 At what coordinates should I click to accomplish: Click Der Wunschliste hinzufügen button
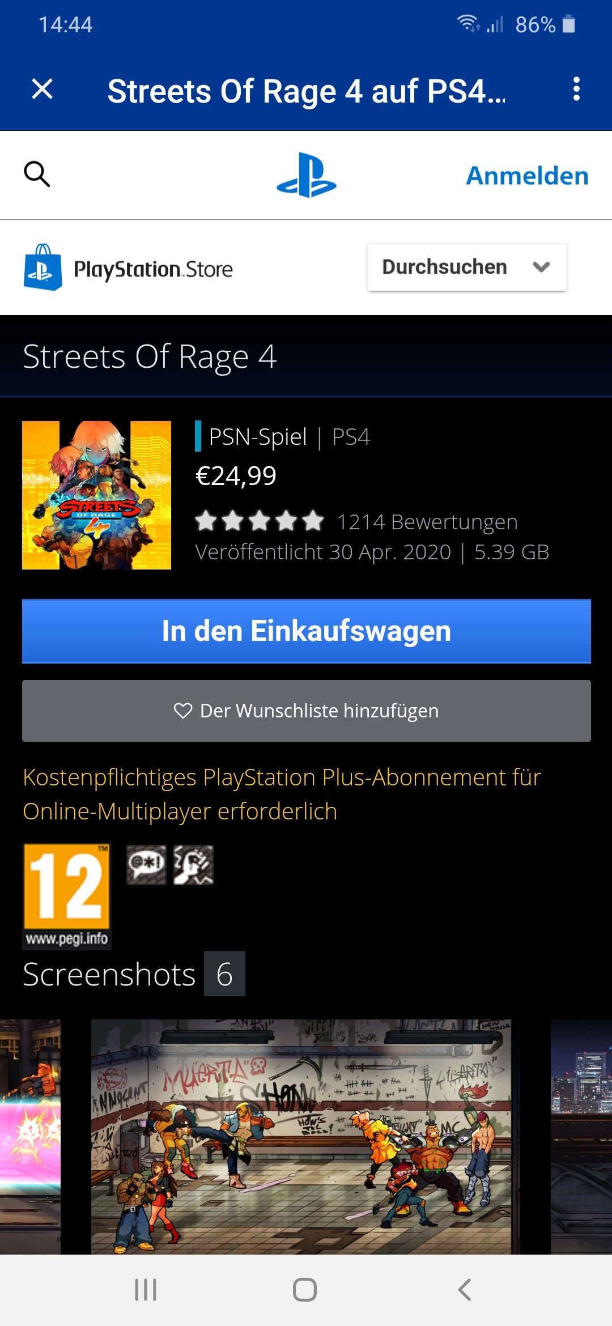307,711
